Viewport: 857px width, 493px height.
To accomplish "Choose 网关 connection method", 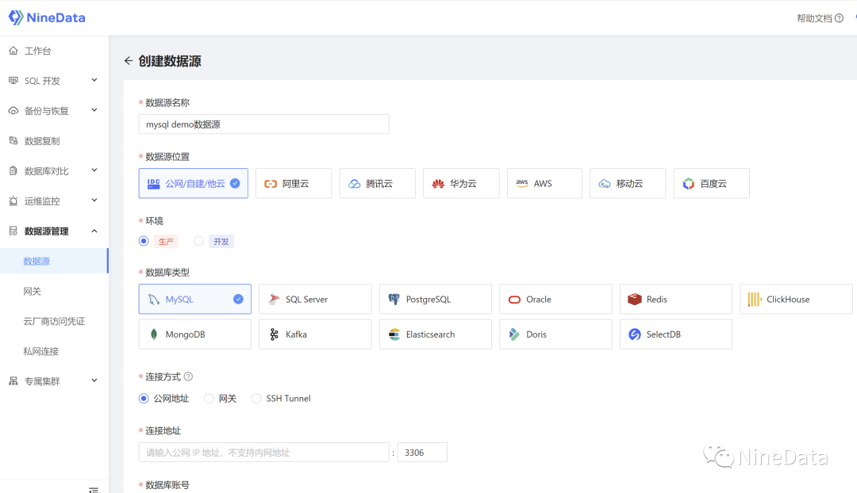I will (209, 399).
